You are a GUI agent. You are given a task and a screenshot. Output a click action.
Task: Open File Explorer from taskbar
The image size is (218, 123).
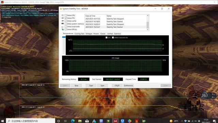(80, 121)
